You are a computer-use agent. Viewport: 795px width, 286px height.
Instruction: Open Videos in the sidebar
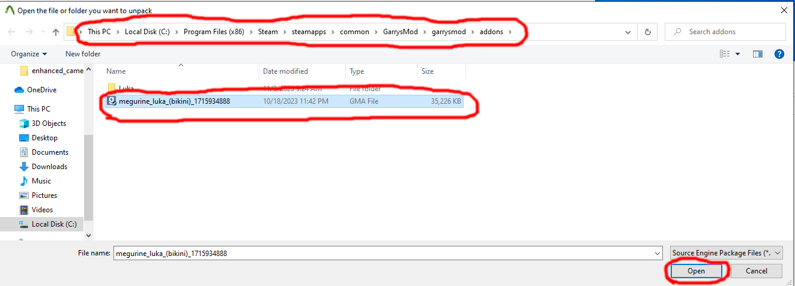point(37,210)
